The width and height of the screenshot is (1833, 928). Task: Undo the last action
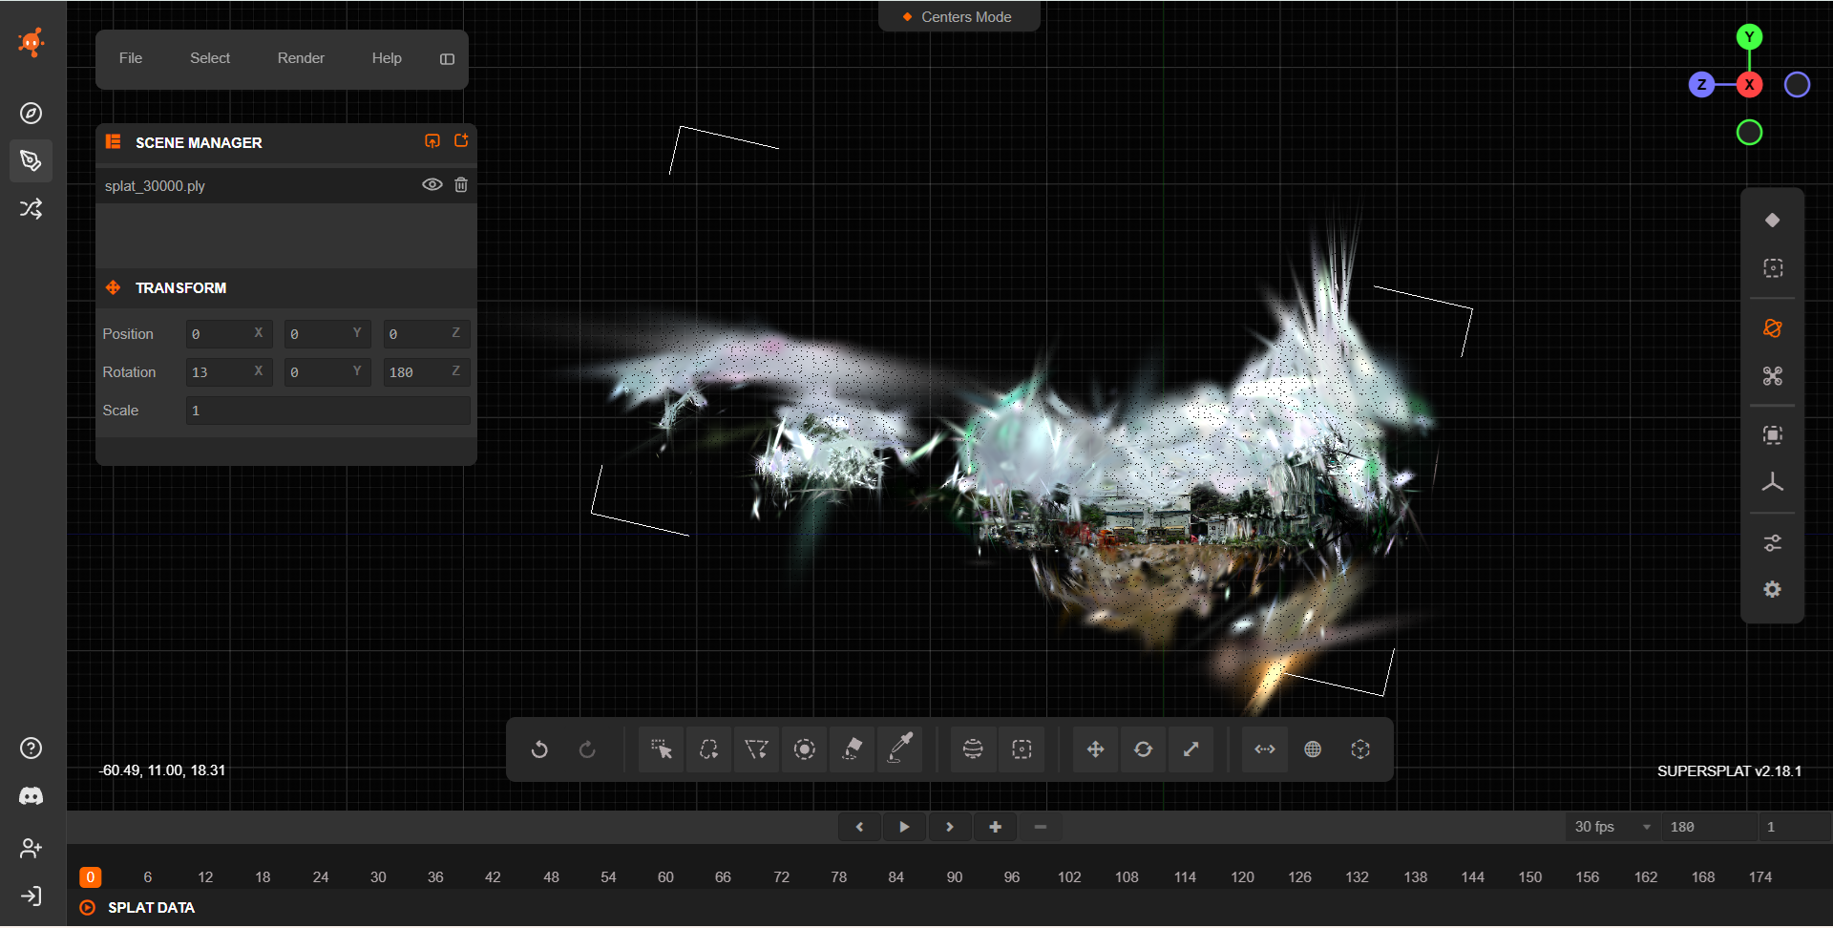pos(539,749)
